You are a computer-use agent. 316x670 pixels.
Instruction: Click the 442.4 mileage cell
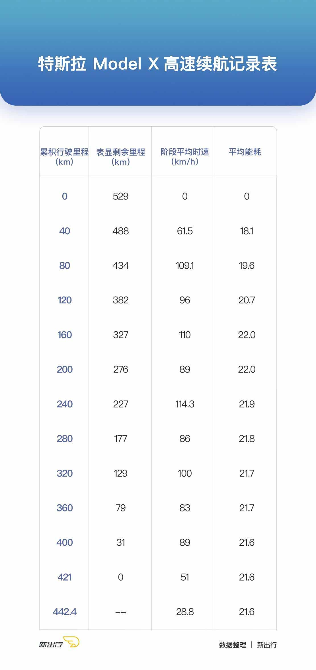[x=65, y=612]
